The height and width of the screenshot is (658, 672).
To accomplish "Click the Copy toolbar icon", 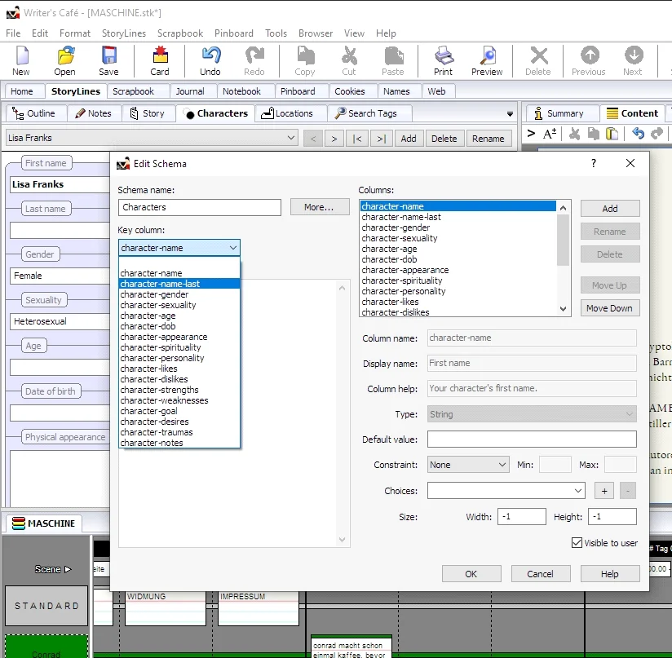I will click(x=305, y=61).
